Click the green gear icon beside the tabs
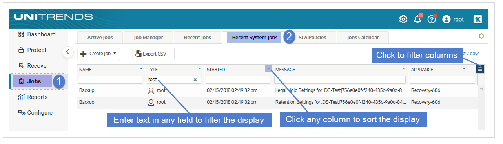The image size is (503, 144). [481, 36]
